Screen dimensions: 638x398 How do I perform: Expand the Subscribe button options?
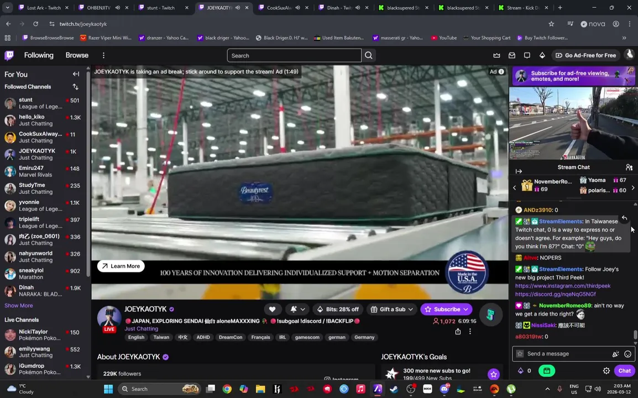coord(466,310)
